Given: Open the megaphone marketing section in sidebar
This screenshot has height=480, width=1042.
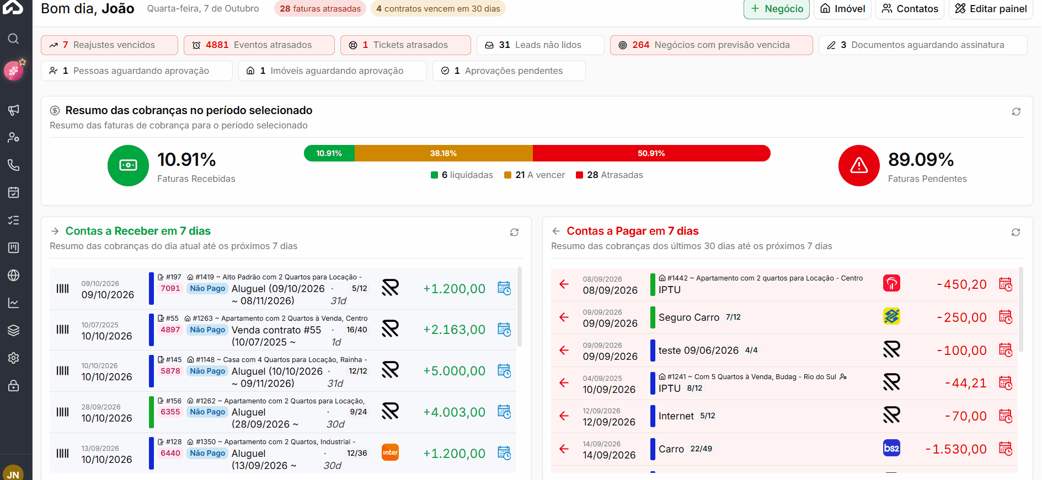Looking at the screenshot, I should pos(13,110).
